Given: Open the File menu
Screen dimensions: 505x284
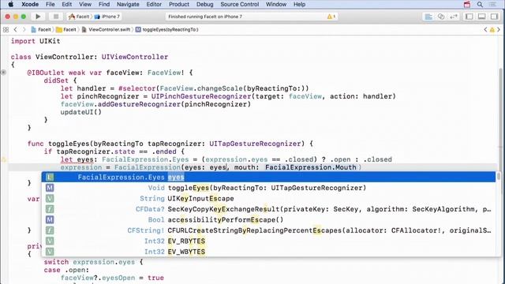Looking at the screenshot, I should [50, 4].
